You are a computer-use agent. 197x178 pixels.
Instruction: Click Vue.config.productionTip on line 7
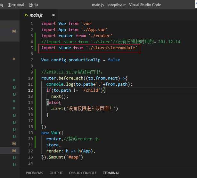pos(71,60)
